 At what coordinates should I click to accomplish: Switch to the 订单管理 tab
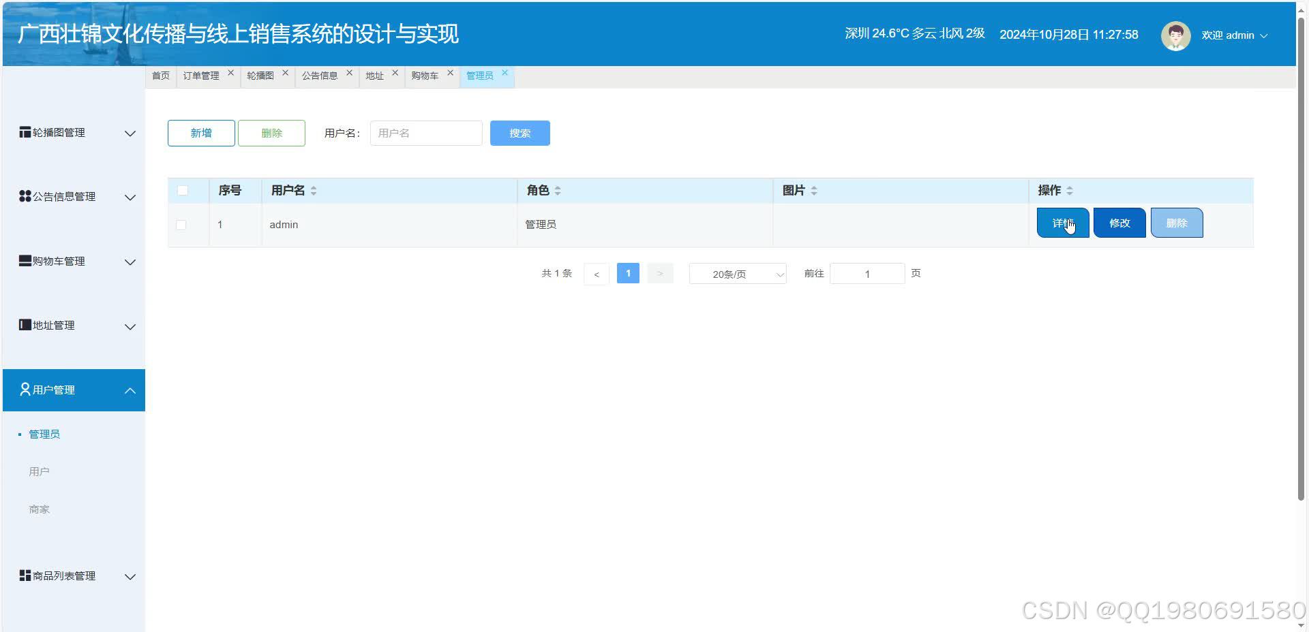(x=200, y=76)
